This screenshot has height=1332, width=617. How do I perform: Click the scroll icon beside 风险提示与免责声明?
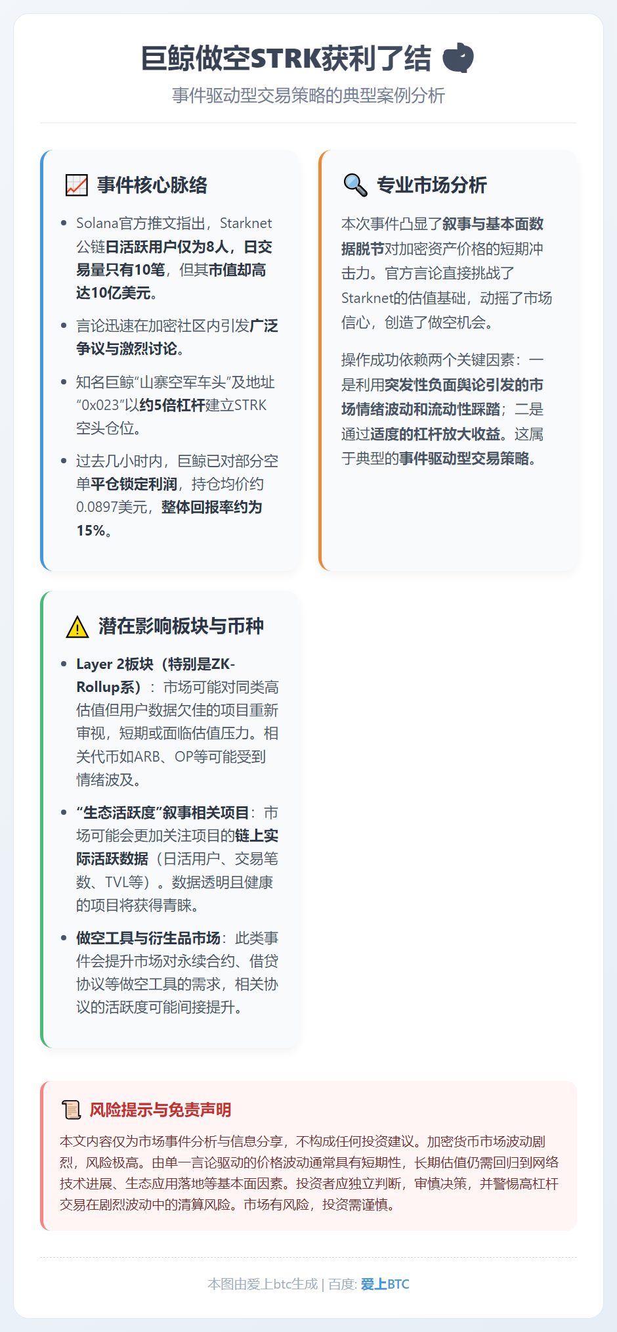coord(71,1110)
